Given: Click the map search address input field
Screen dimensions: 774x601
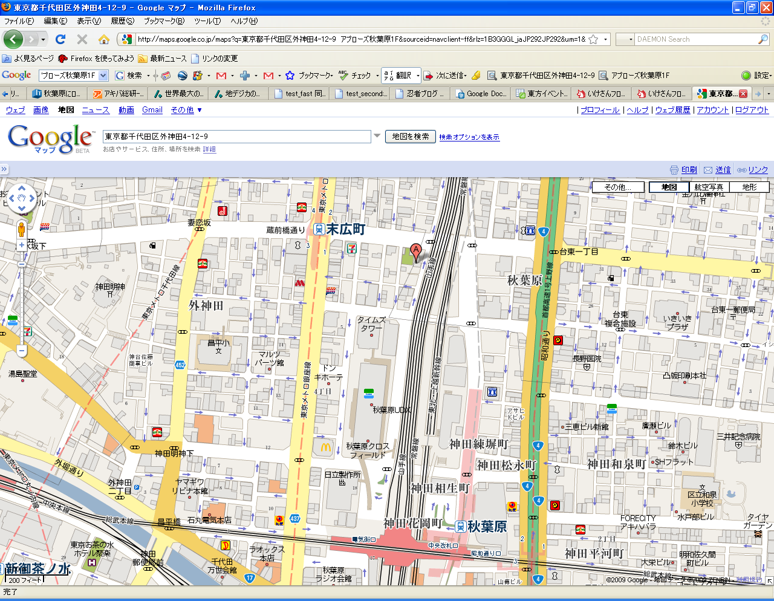Looking at the screenshot, I should (236, 137).
